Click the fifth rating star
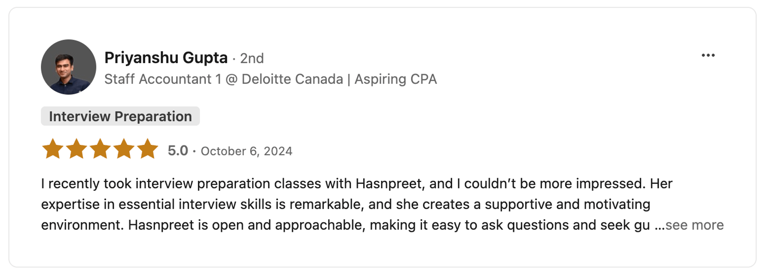 point(147,149)
